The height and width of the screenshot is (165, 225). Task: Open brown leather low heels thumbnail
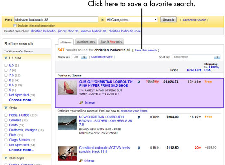point(67,123)
